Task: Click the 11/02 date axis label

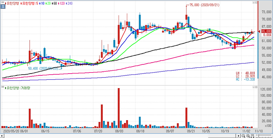Action: coord(246,131)
